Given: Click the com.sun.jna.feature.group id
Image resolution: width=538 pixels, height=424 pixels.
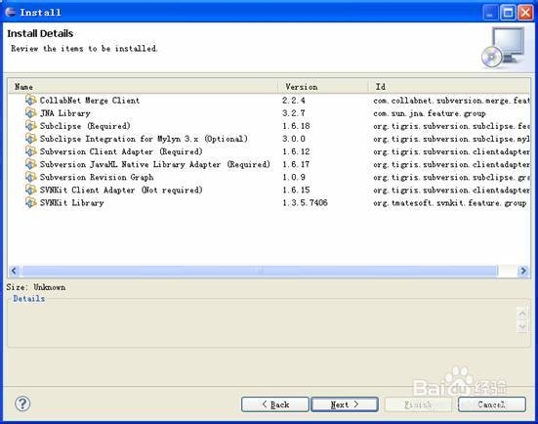Looking at the screenshot, I should (x=430, y=113).
